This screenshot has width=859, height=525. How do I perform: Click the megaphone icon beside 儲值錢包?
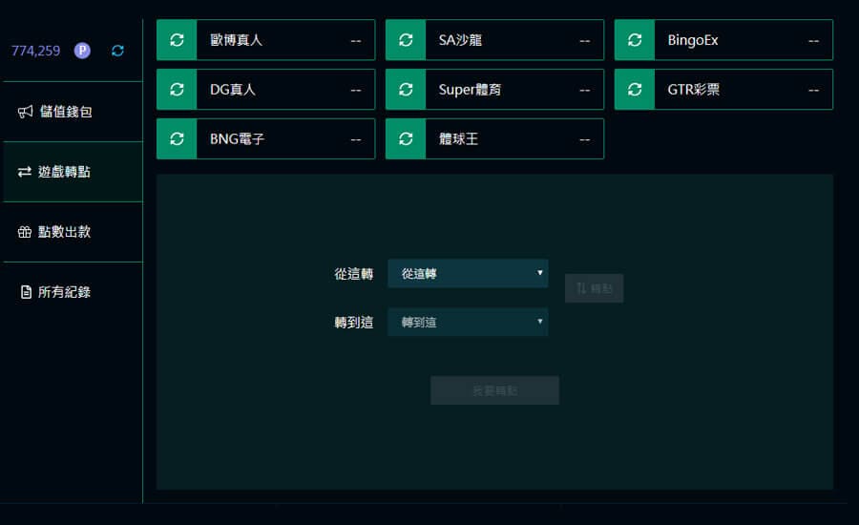point(25,112)
